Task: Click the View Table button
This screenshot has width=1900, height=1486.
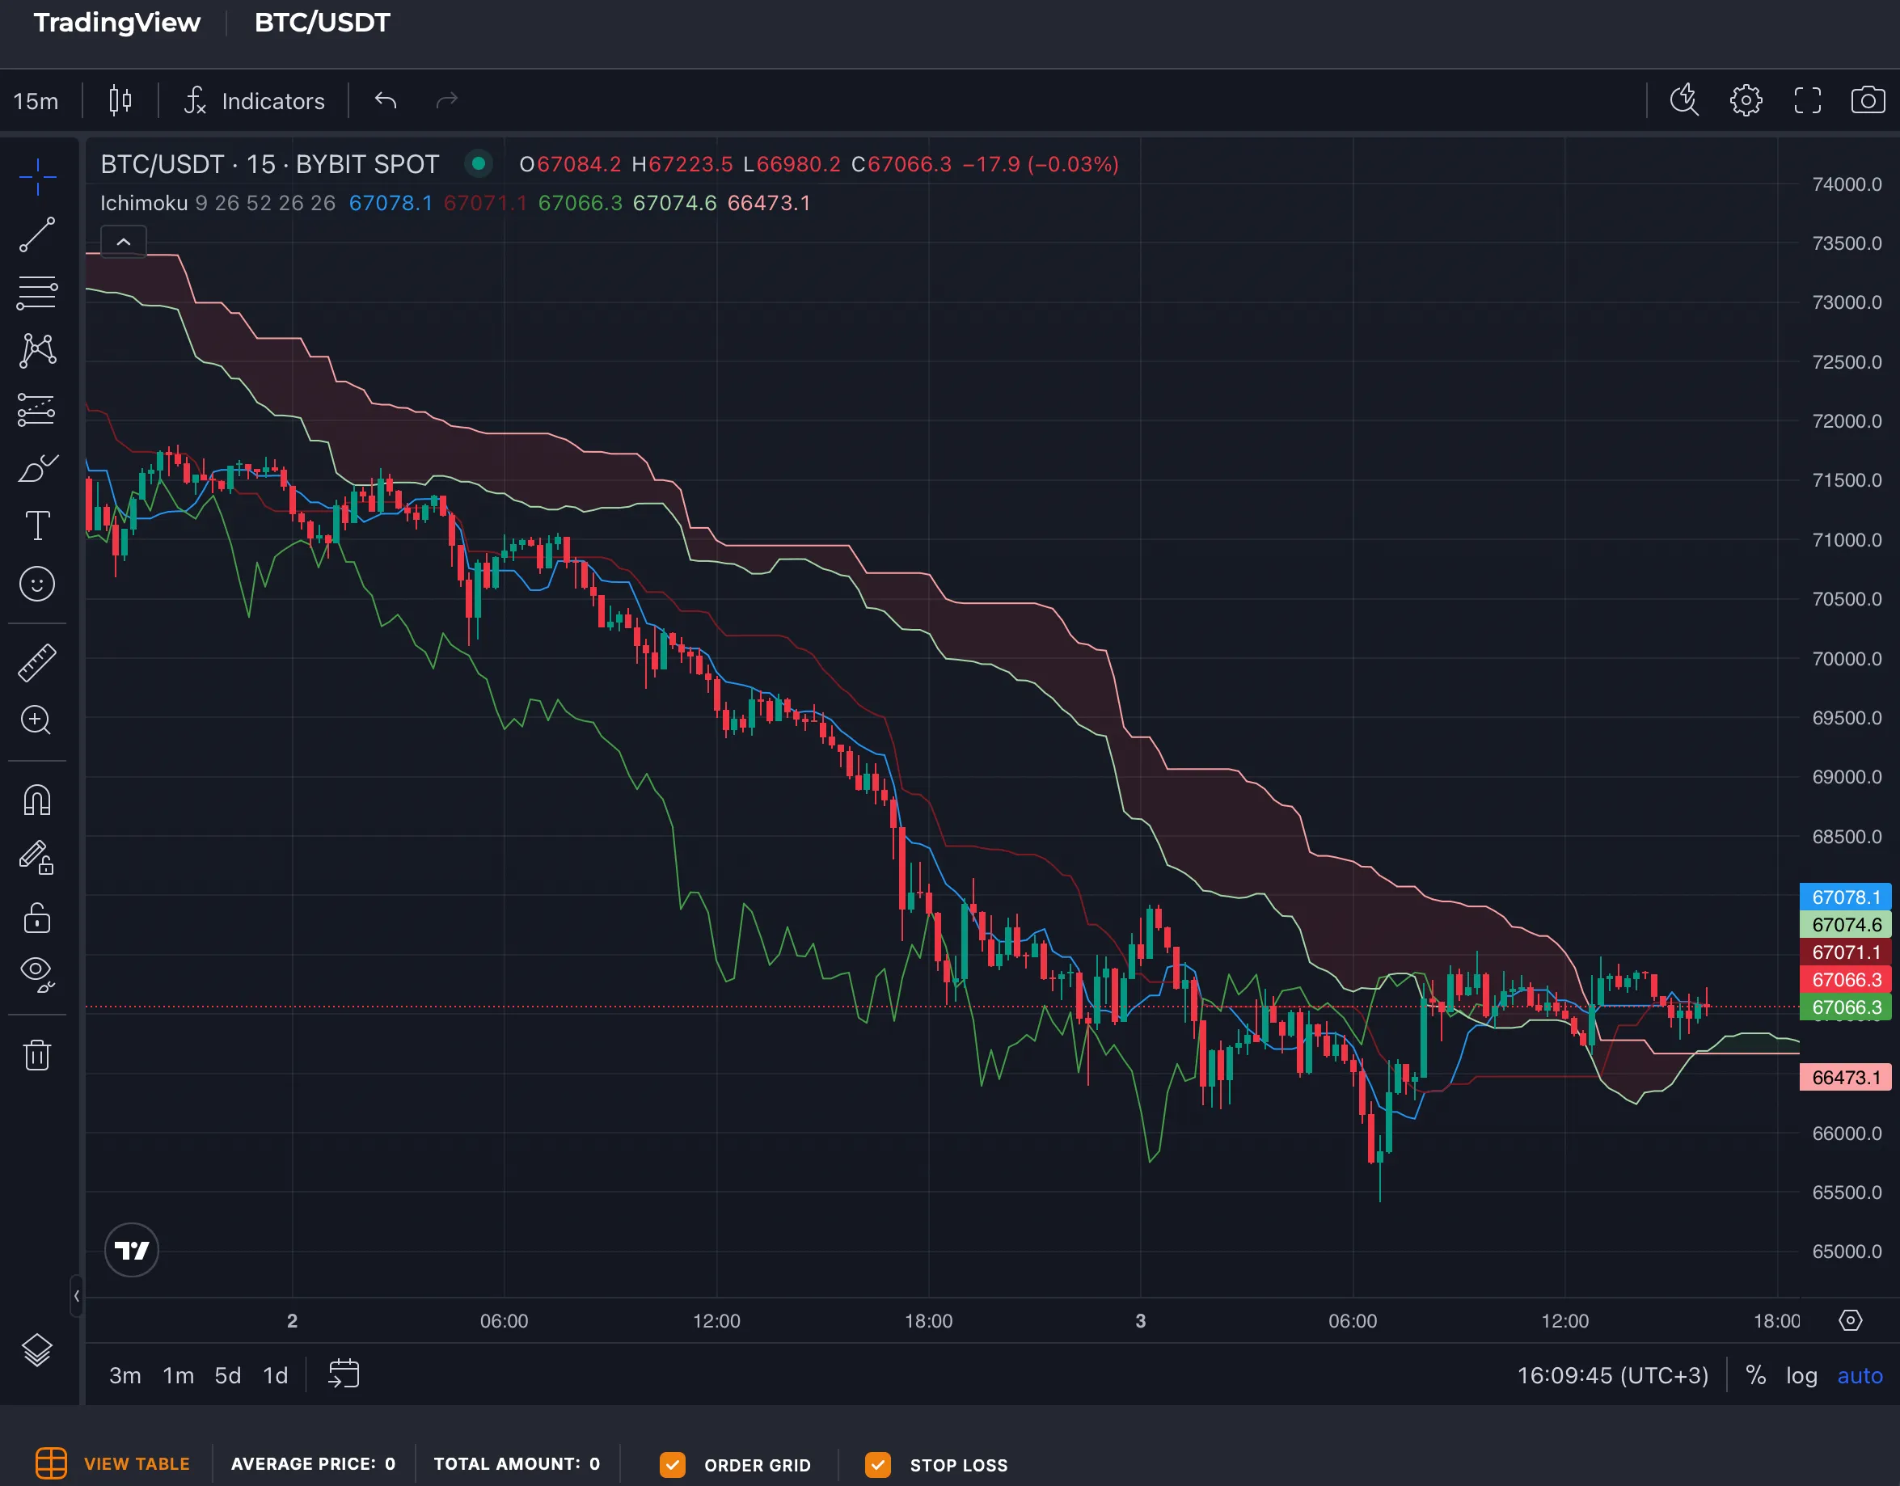Action: [112, 1463]
